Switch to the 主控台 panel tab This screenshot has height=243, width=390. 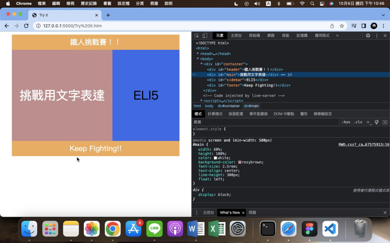(x=236, y=35)
